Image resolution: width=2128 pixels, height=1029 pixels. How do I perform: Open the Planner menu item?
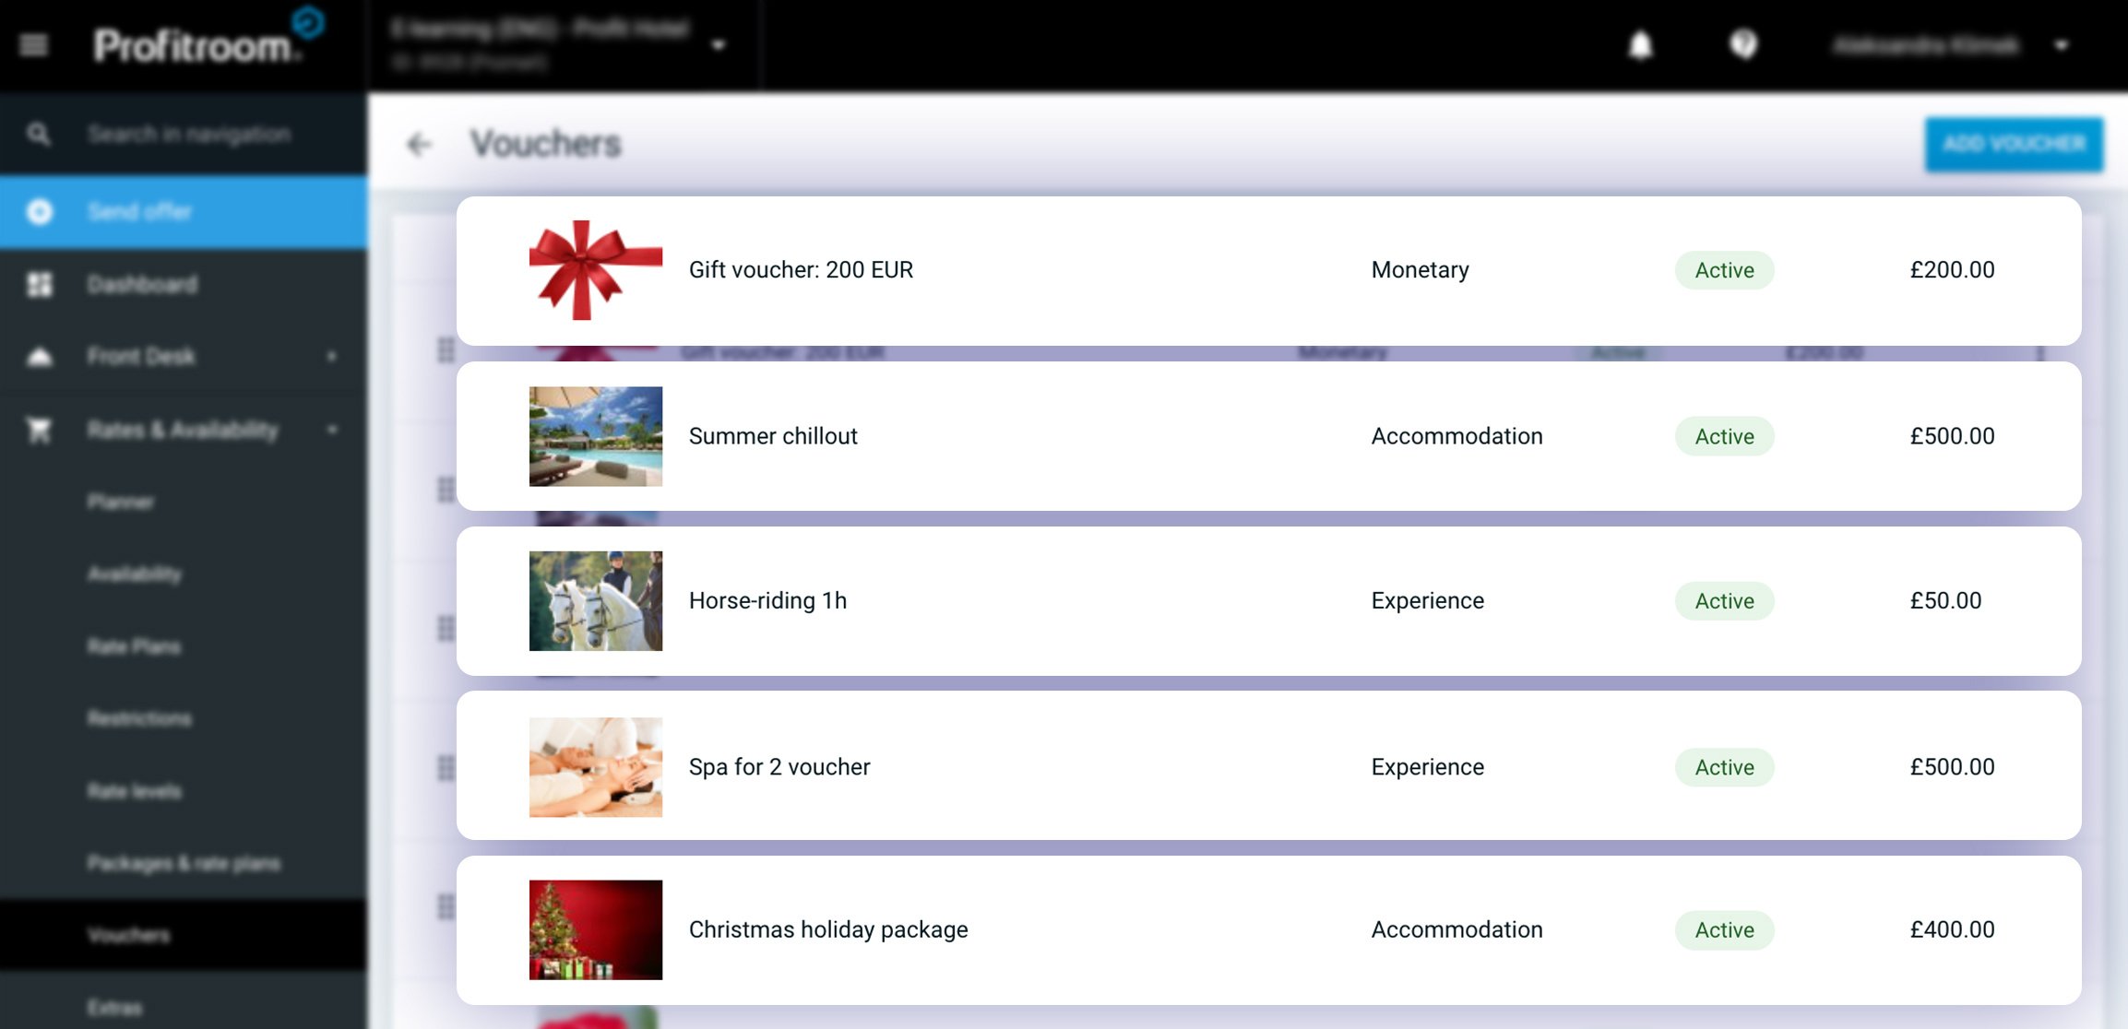coord(121,502)
